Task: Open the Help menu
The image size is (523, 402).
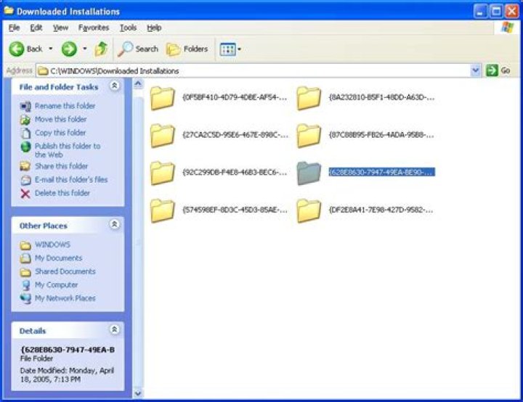Action: pos(154,28)
